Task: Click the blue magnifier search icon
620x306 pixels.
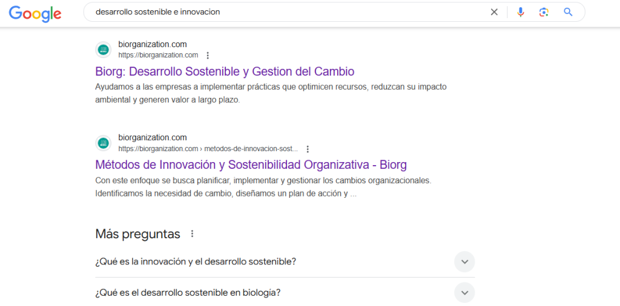Action: (568, 12)
